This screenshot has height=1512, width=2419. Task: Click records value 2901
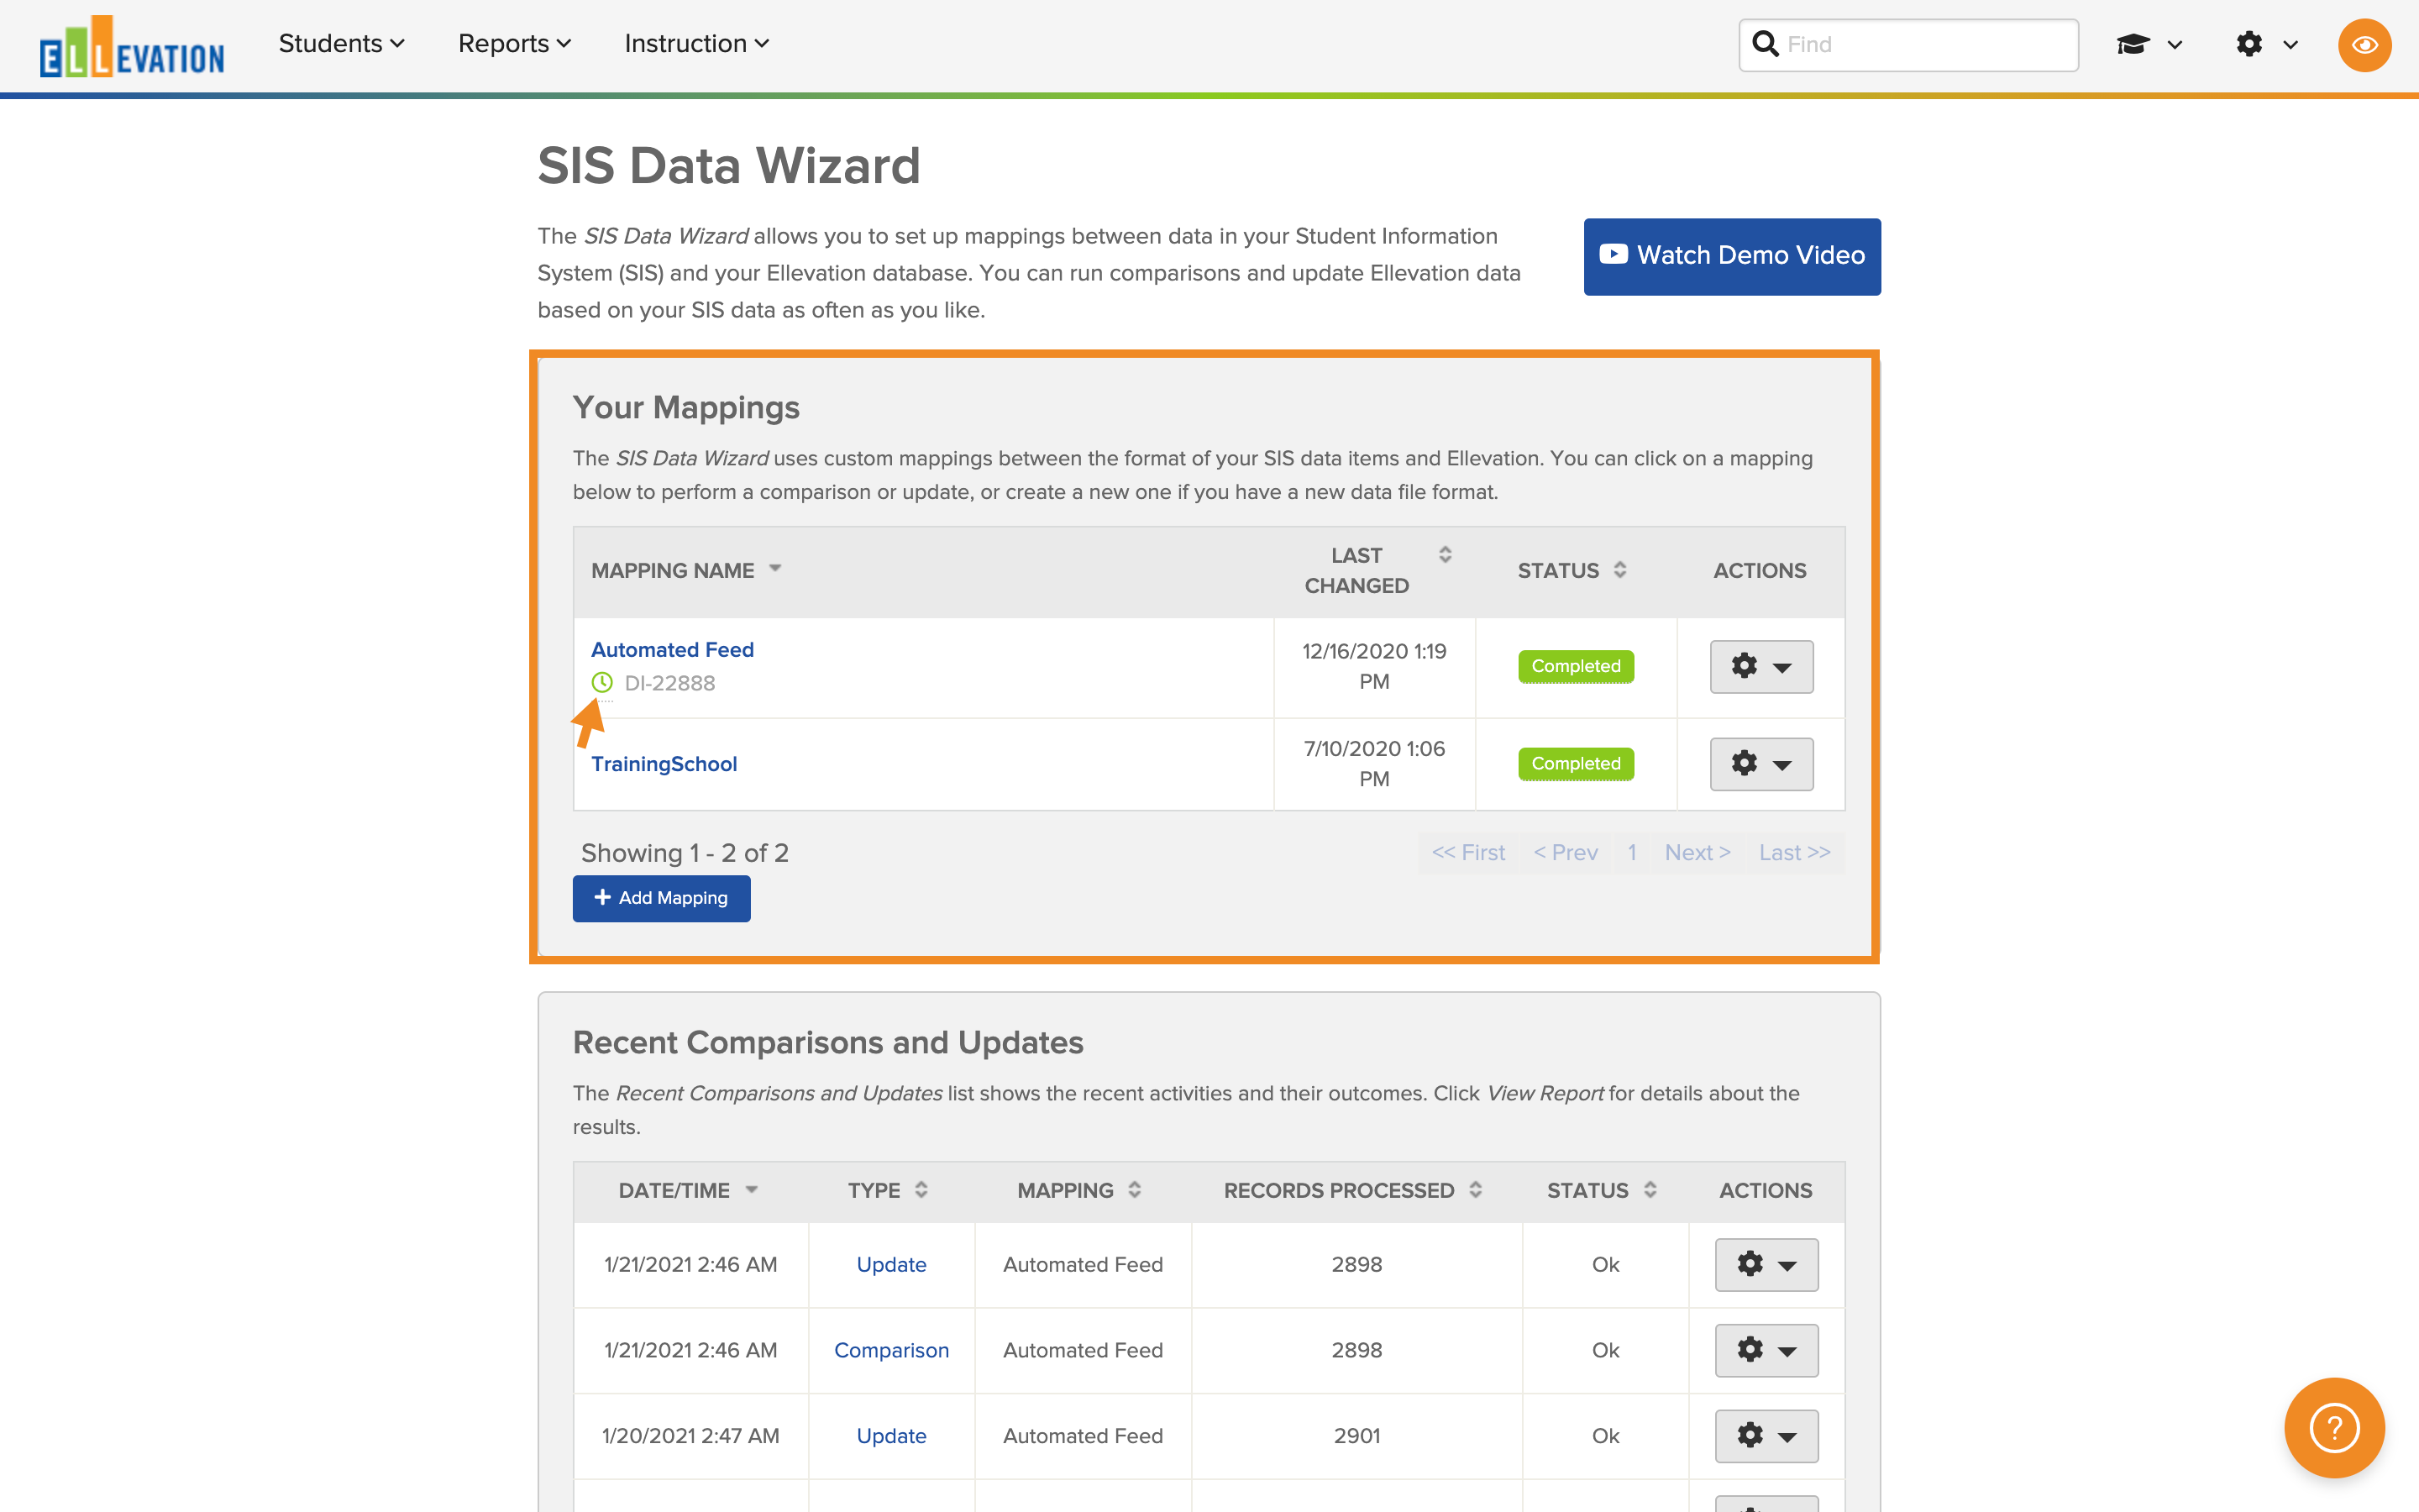(1356, 1436)
